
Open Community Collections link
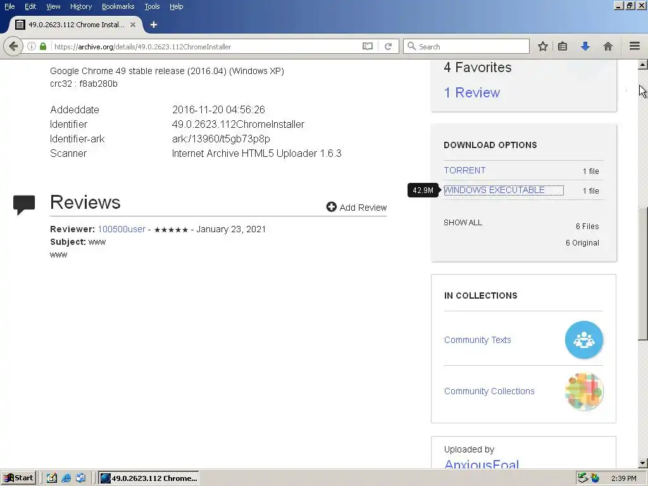click(489, 391)
